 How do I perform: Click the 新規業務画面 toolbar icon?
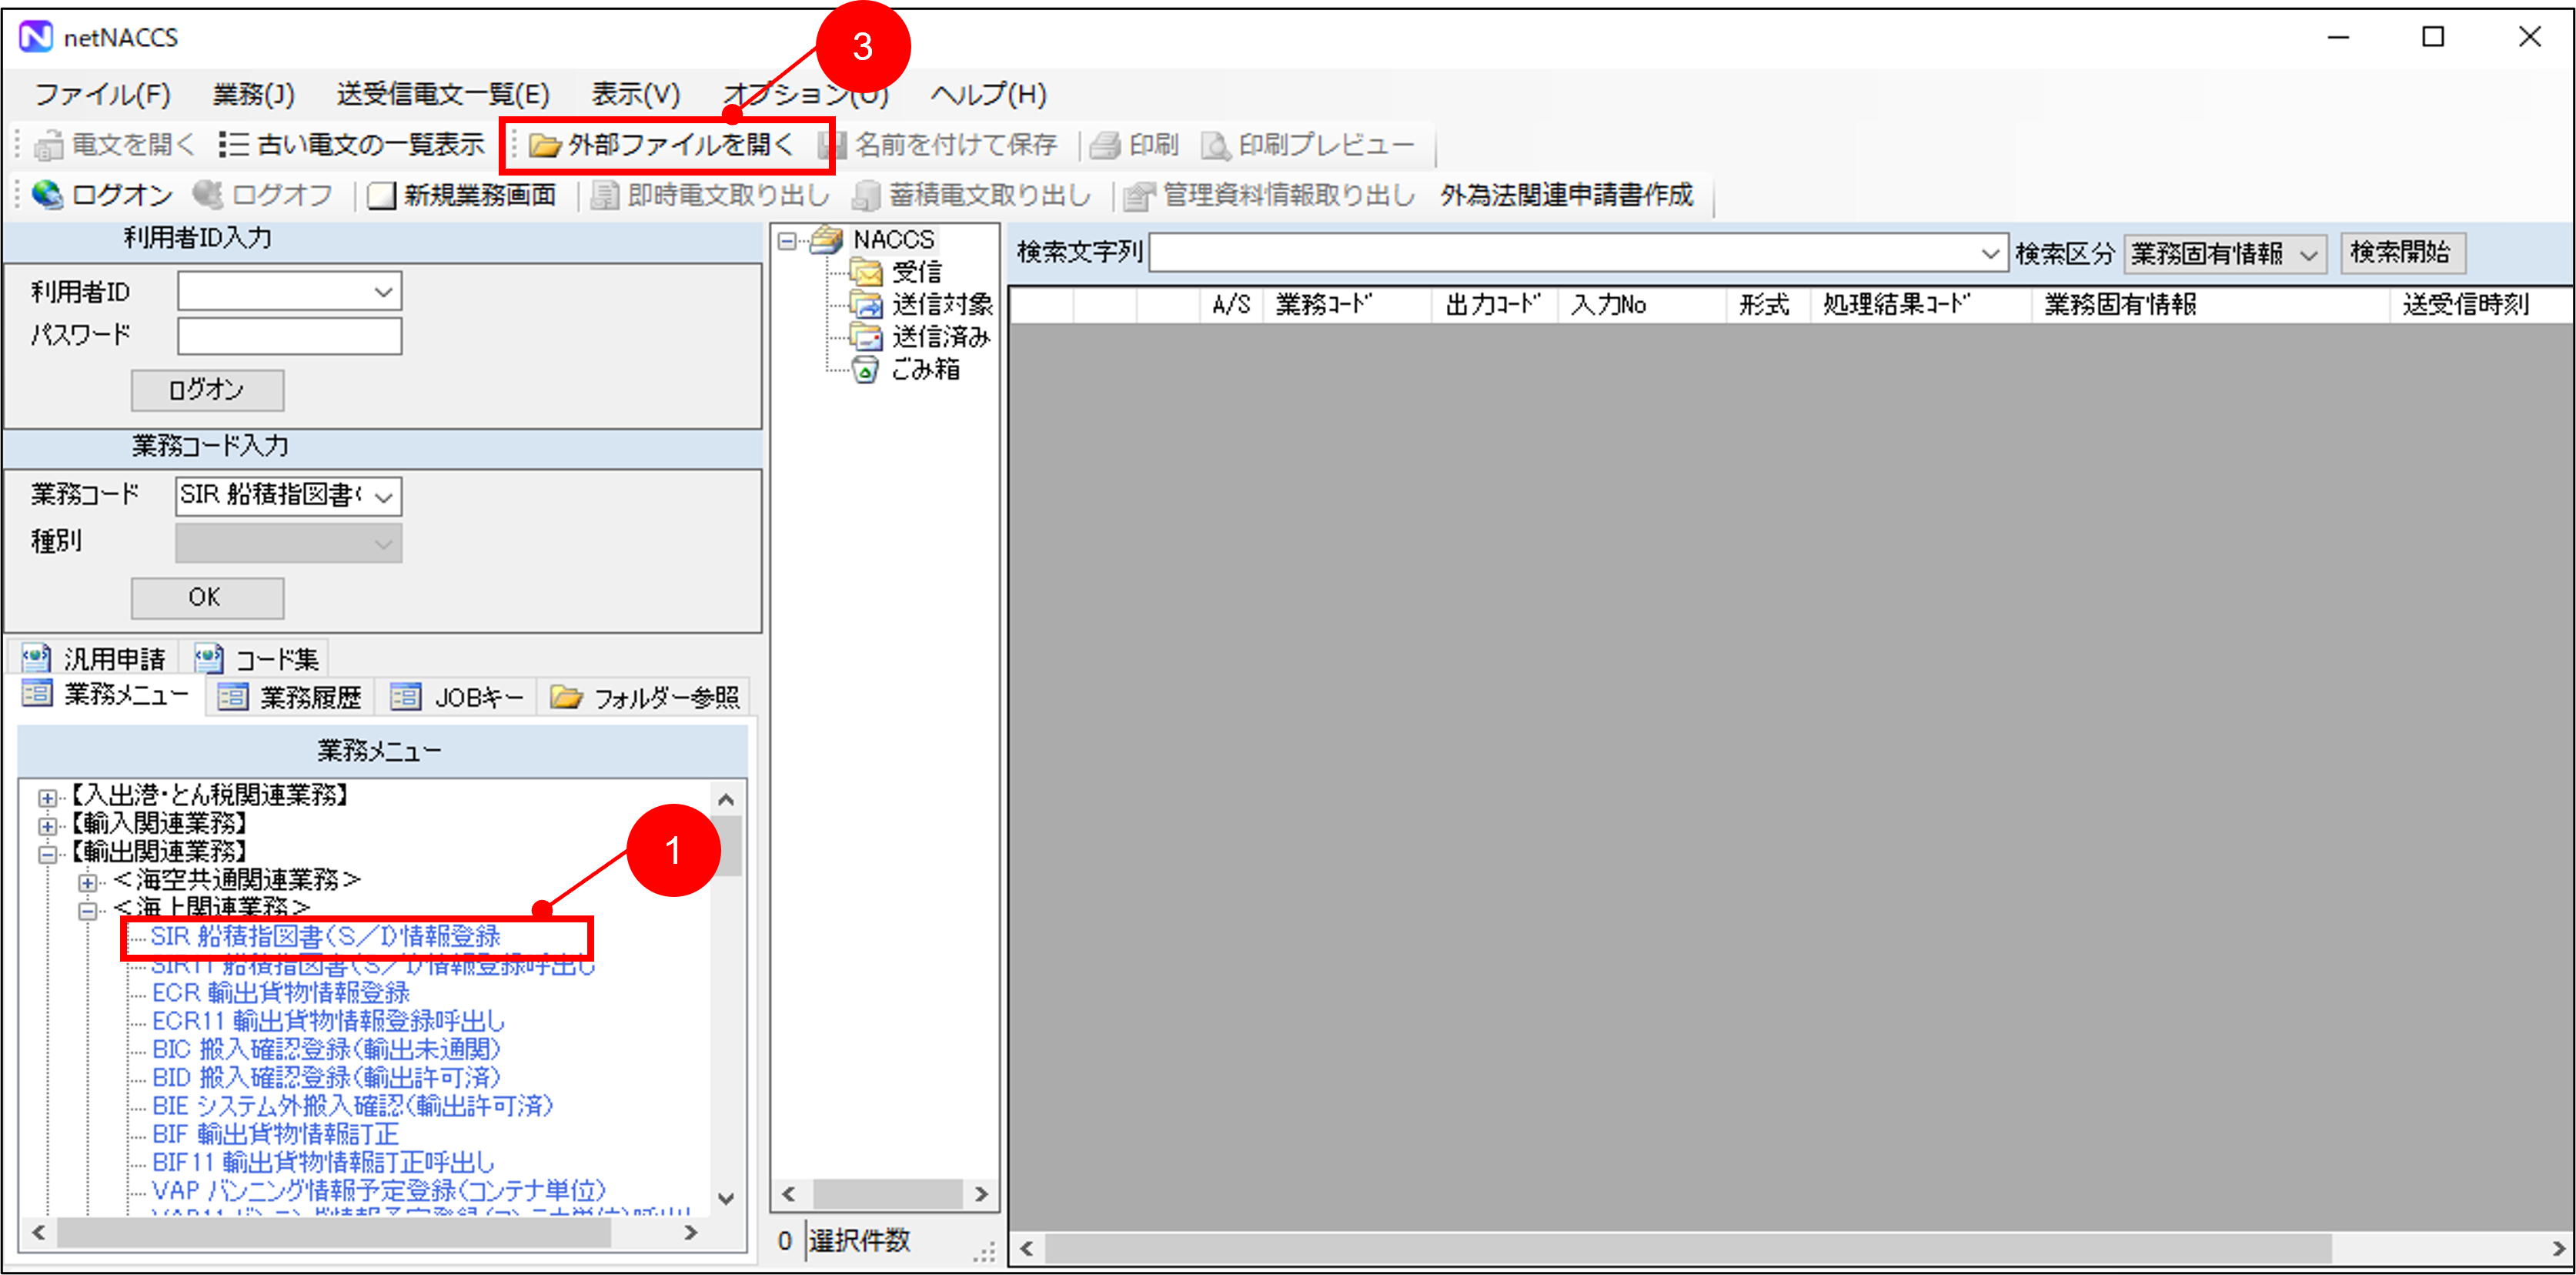pos(381,195)
